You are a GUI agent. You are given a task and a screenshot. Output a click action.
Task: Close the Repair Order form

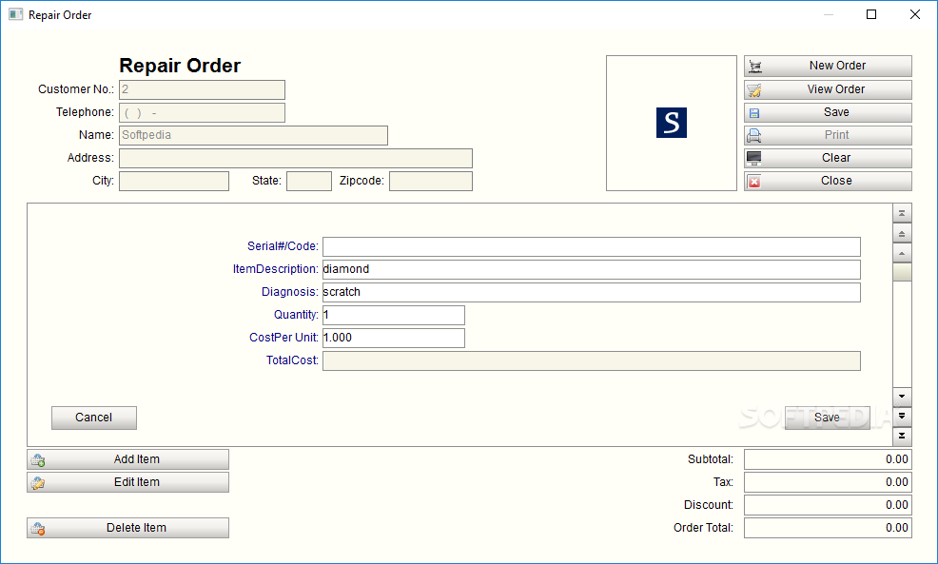point(828,181)
